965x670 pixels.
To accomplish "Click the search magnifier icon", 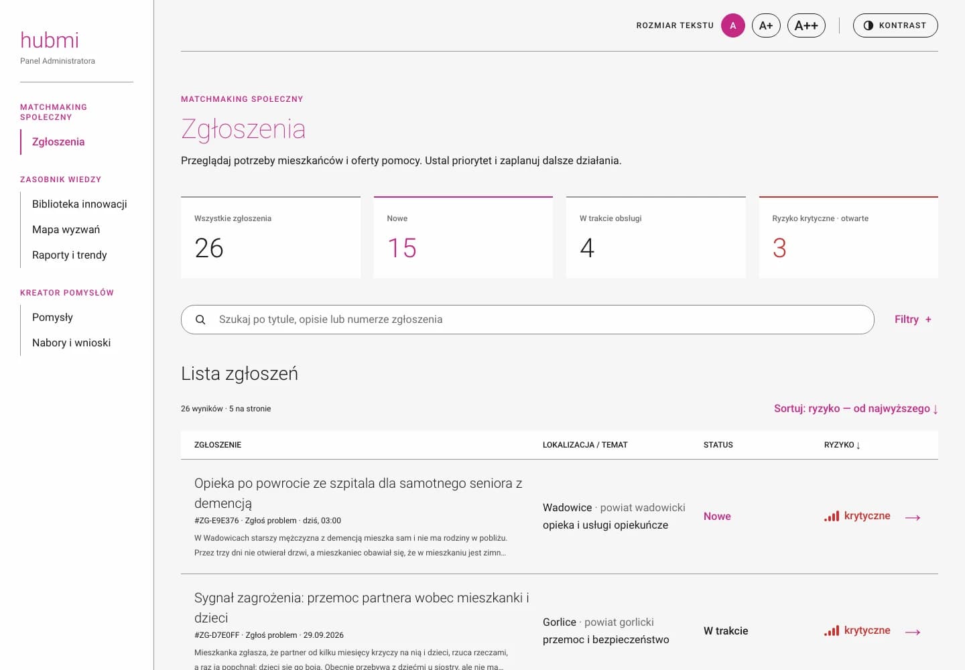I will coord(200,320).
